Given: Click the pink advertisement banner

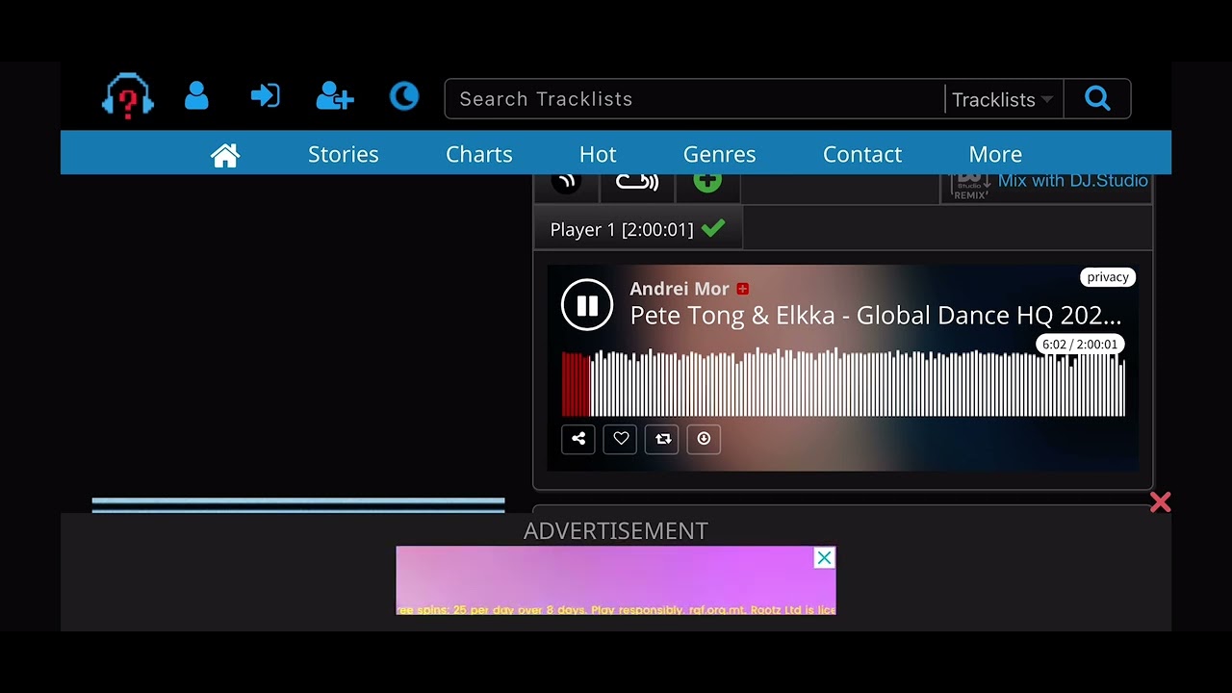Looking at the screenshot, I should 616,580.
